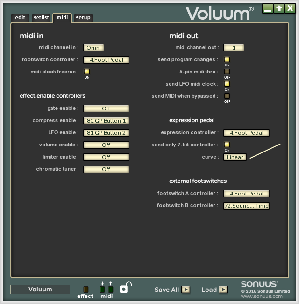Open footswitch B controller dropdown
This screenshot has width=299, height=304.
[x=246, y=206]
